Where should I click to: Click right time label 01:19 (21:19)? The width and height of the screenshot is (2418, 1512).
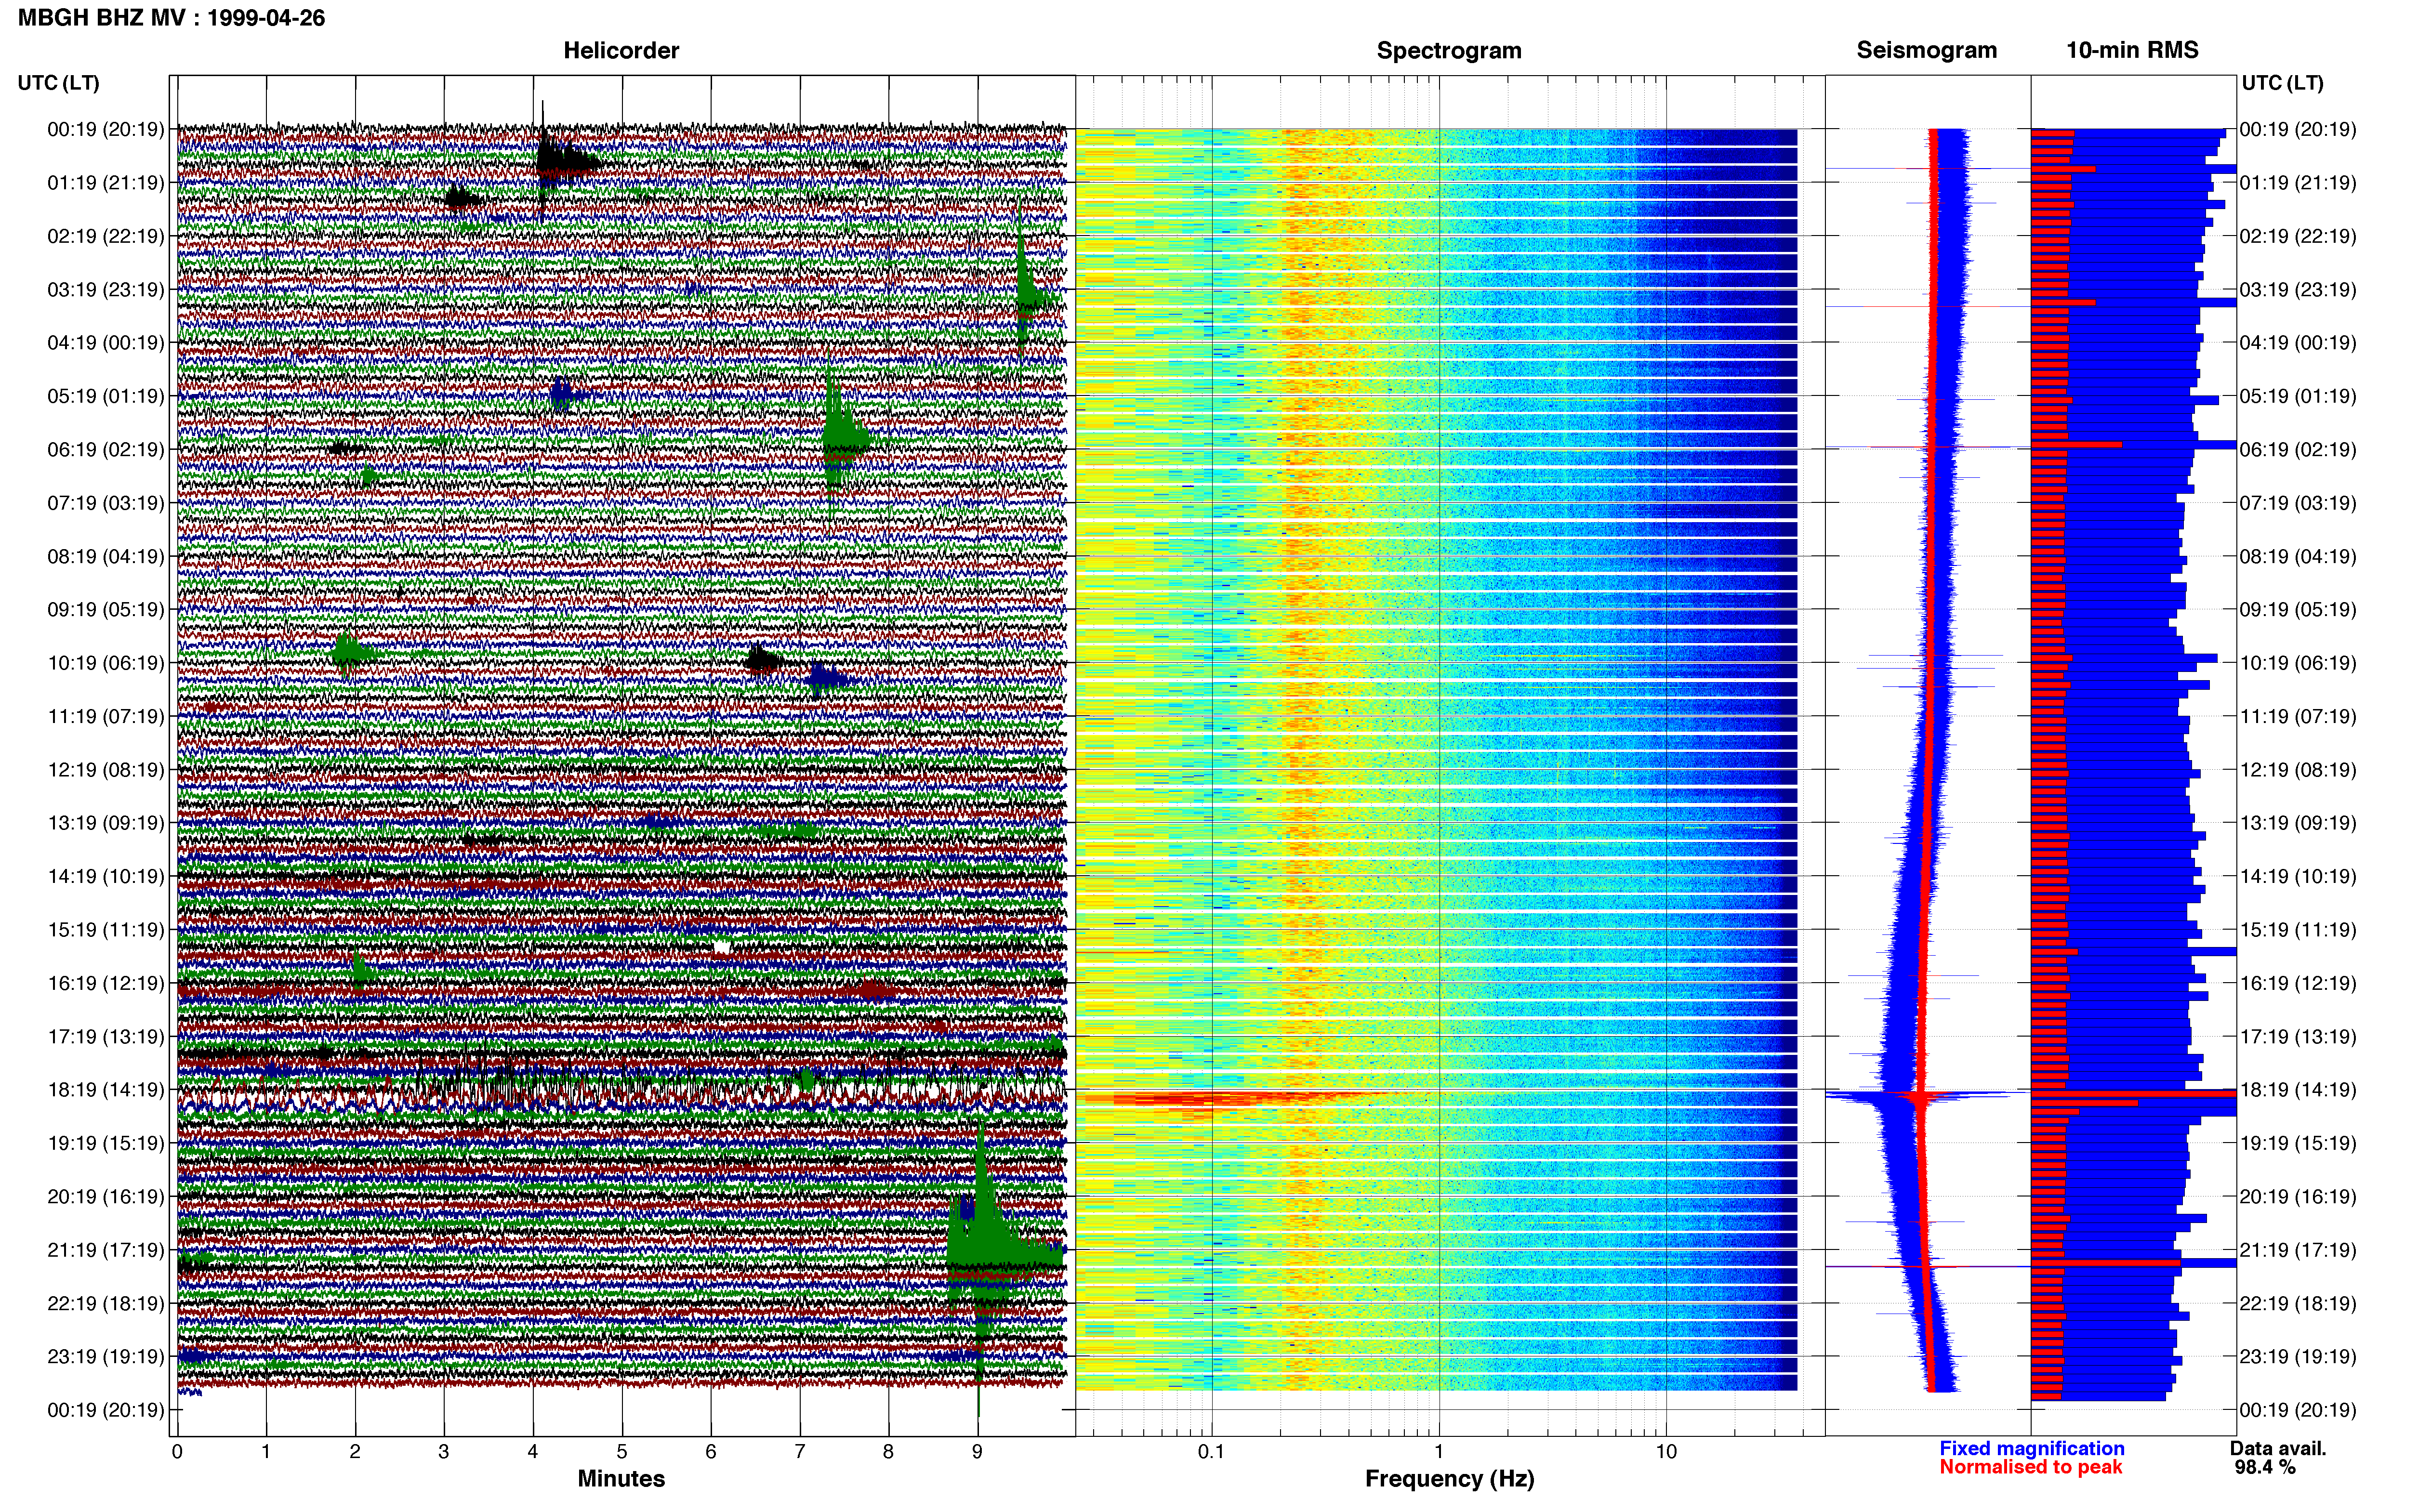tap(2297, 182)
